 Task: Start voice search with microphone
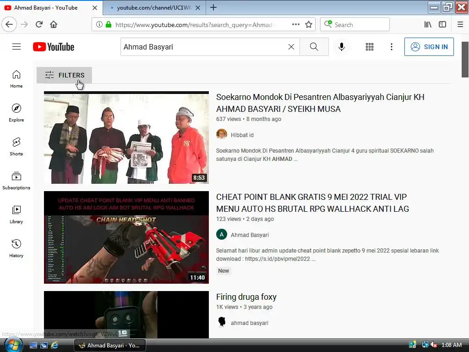click(x=342, y=47)
